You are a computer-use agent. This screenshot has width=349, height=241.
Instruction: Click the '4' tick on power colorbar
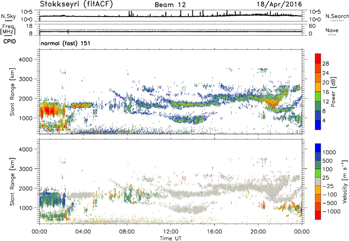[x=324, y=120]
